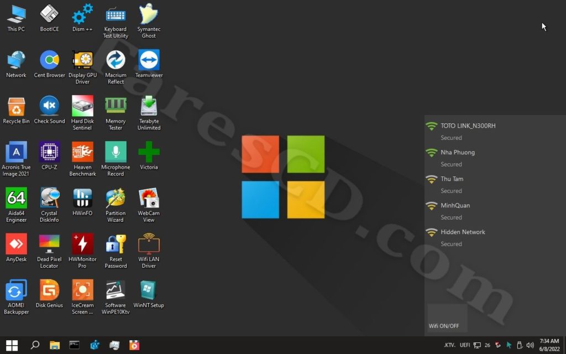Click the USB eject tray icon

[520, 345]
